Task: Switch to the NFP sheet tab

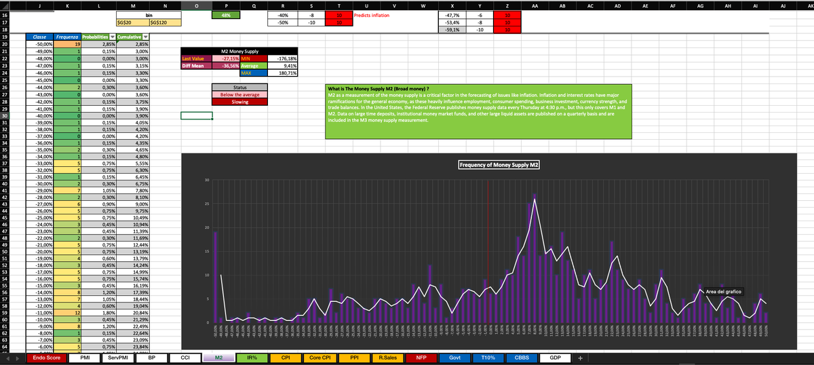Action: (421, 357)
